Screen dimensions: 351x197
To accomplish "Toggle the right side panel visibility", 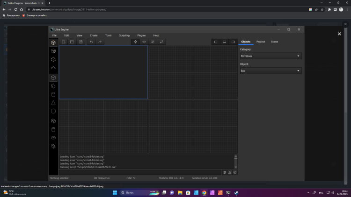I will coord(233,42).
